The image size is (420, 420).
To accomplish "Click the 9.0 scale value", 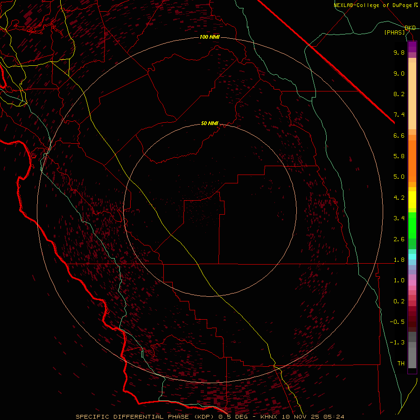I will point(399,73).
